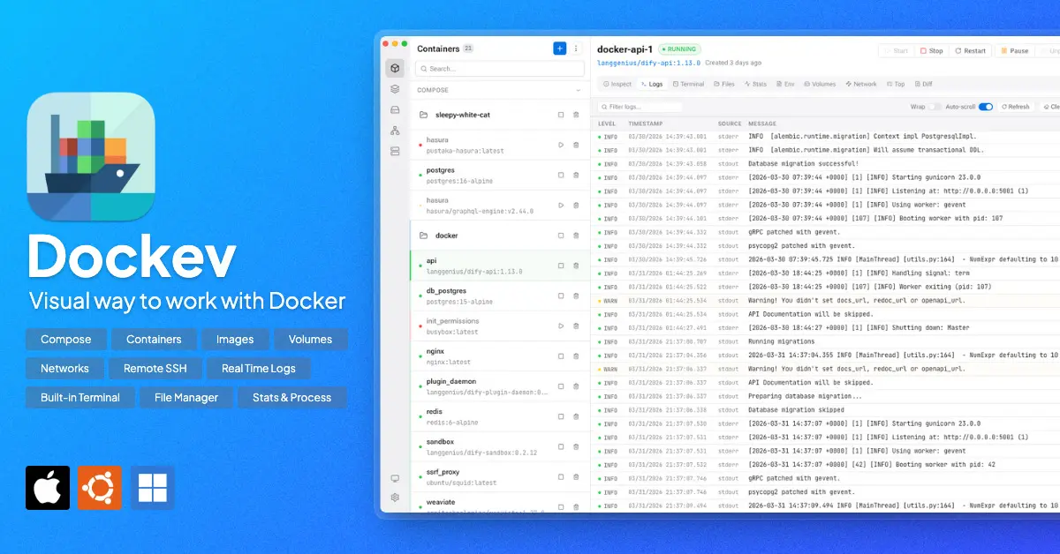
Task: Delete the pustaka-hasura:latest container
Action: 576,145
